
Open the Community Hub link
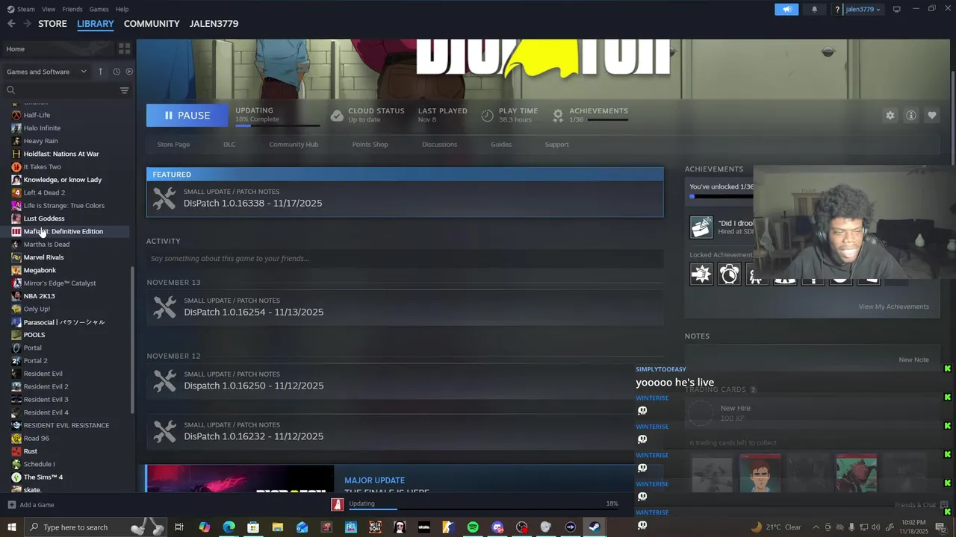(x=294, y=144)
